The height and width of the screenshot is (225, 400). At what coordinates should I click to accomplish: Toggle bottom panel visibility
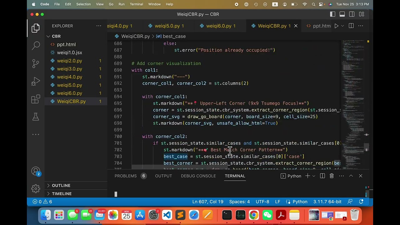[342, 14]
